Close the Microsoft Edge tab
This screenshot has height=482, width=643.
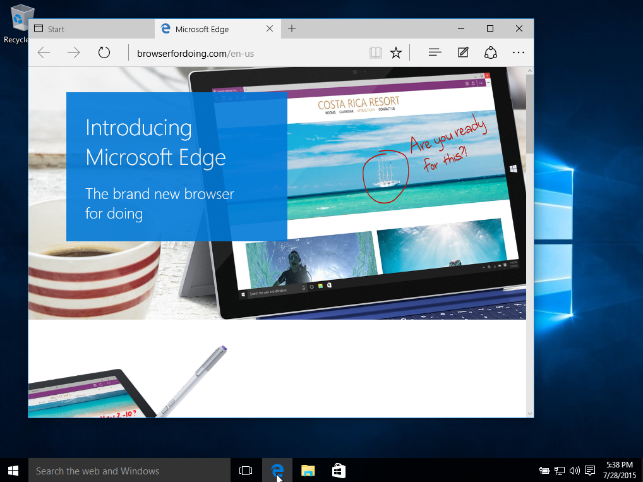point(270,29)
